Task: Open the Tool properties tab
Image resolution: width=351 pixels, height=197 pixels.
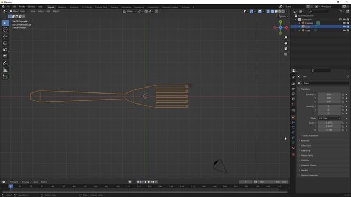Action: [293, 77]
